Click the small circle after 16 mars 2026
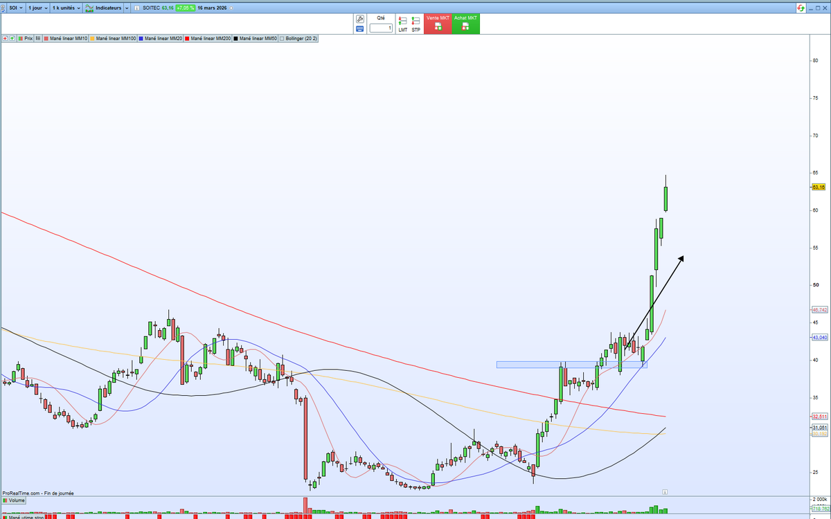This screenshot has width=831, height=519. [x=231, y=8]
